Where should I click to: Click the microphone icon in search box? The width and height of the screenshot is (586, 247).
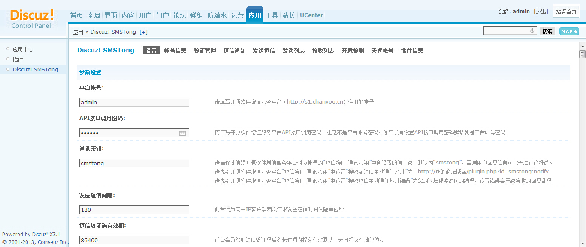532,31
